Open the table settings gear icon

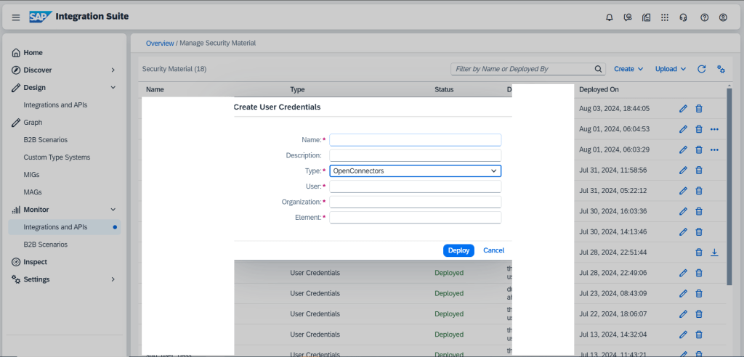[721, 69]
